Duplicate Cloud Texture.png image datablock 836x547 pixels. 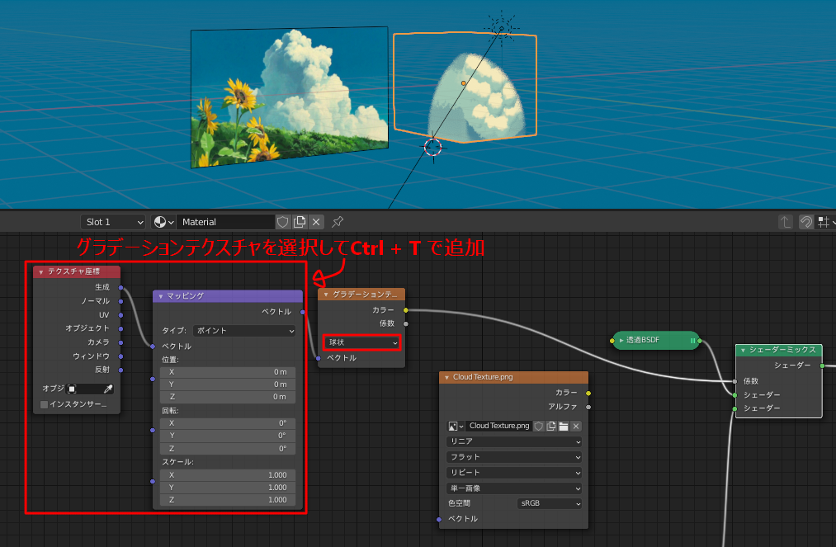(551, 426)
